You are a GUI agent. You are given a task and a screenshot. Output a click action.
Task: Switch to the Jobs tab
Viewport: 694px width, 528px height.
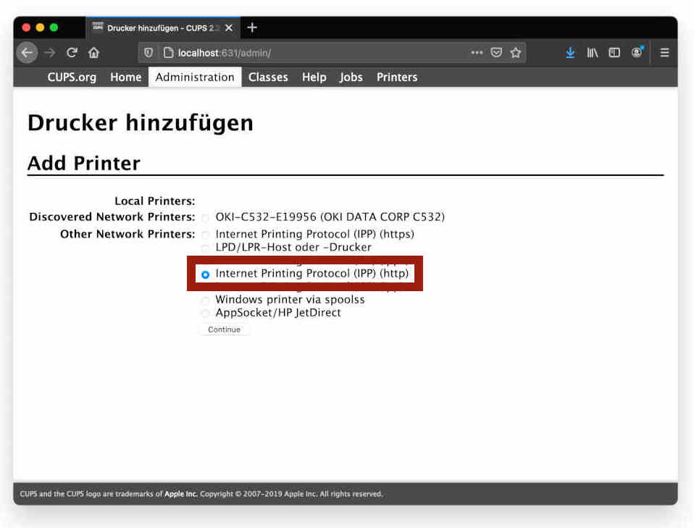(x=351, y=77)
